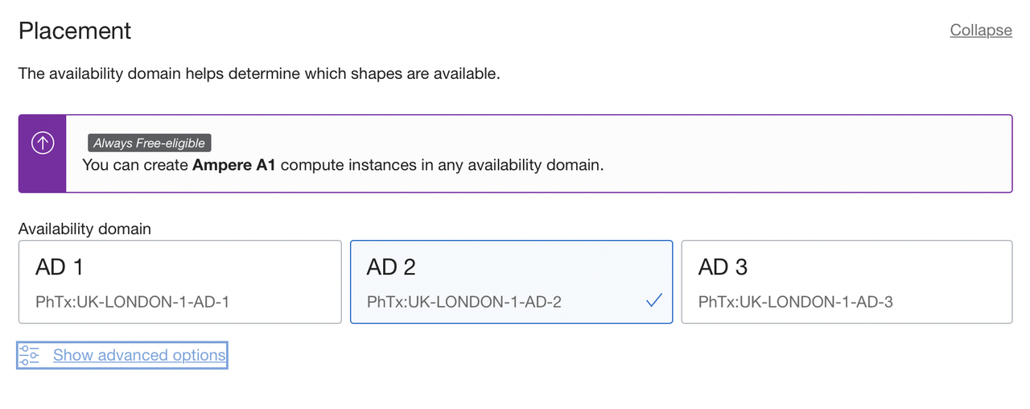Click the "AD 2" card title
This screenshot has height=409, width=1030.
pos(391,266)
